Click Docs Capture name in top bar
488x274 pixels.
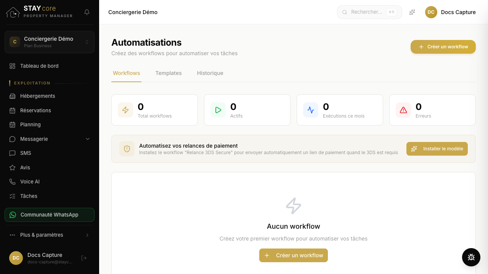click(x=458, y=12)
